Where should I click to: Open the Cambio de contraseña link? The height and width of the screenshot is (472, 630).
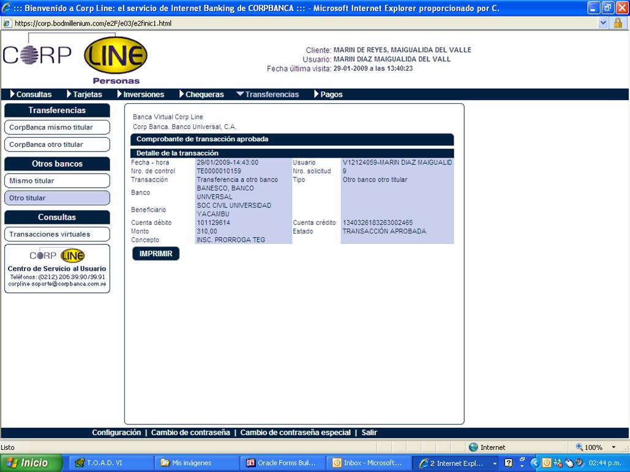(190, 433)
